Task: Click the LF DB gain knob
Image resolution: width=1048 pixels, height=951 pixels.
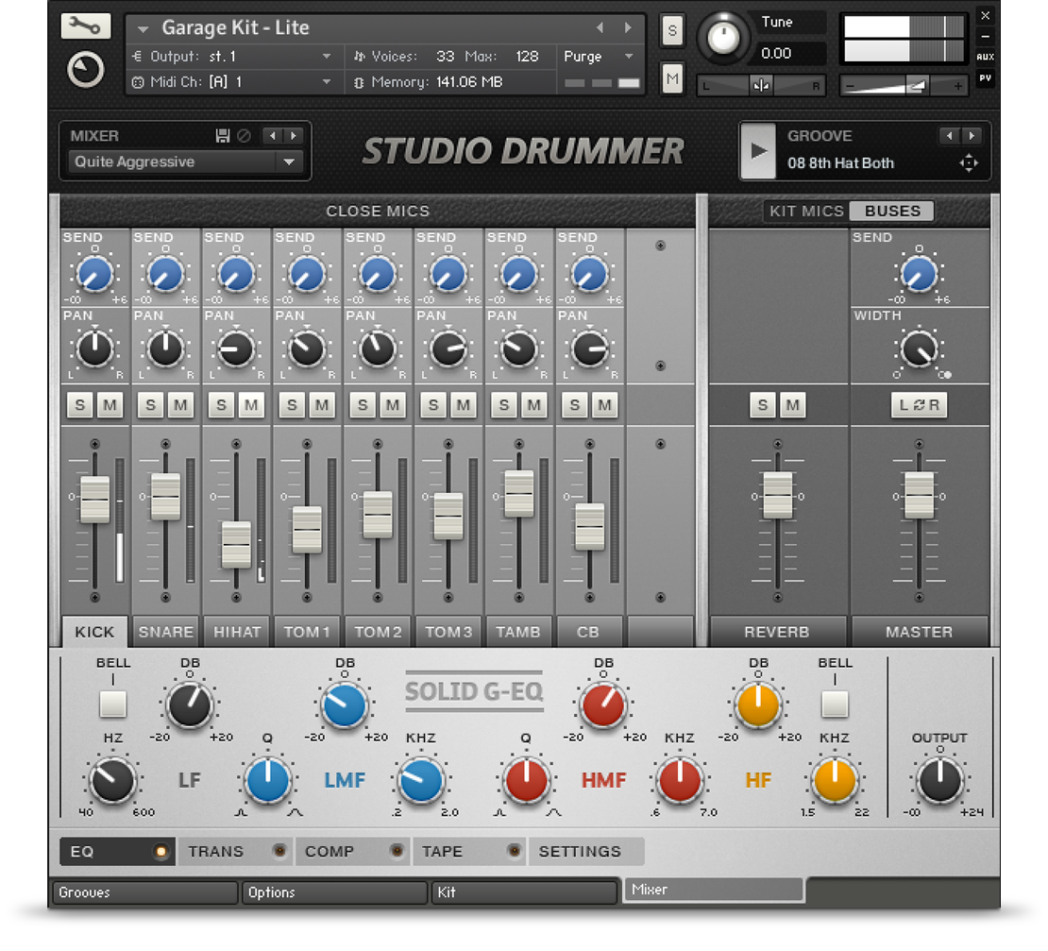Action: coord(190,705)
